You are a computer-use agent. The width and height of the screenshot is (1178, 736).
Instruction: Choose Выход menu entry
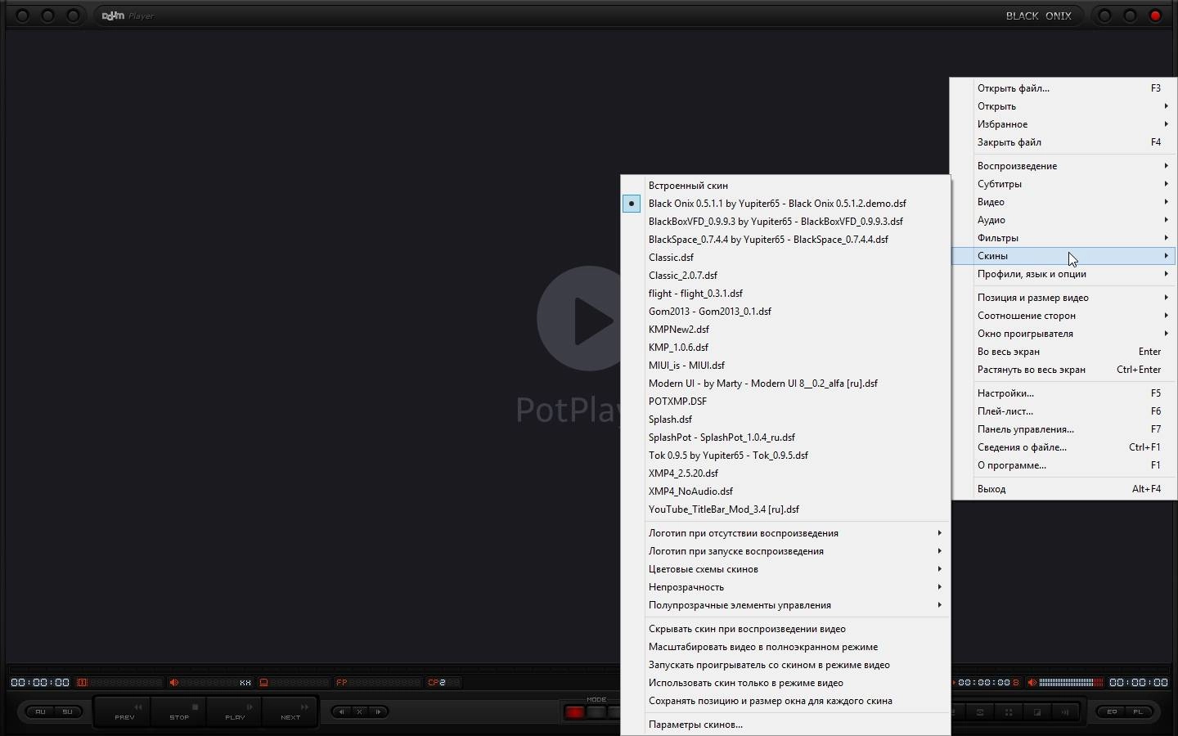pos(1063,489)
